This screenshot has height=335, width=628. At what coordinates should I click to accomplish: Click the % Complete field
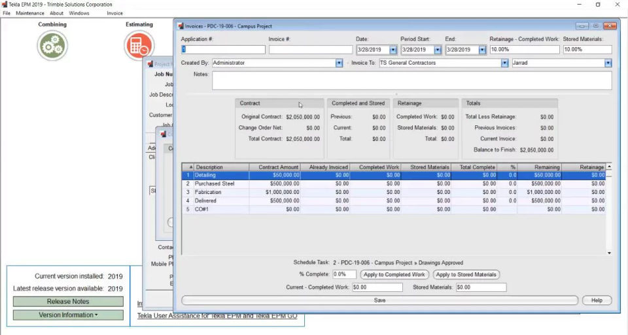tap(344, 274)
